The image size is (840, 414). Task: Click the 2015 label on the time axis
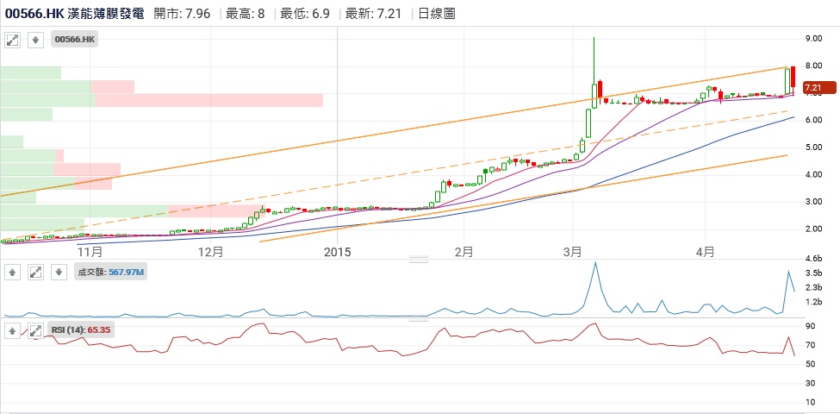point(337,252)
